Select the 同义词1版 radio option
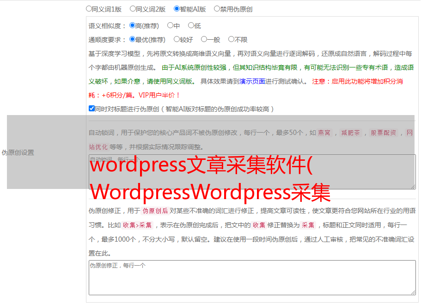The image size is (421, 304). 89,9
